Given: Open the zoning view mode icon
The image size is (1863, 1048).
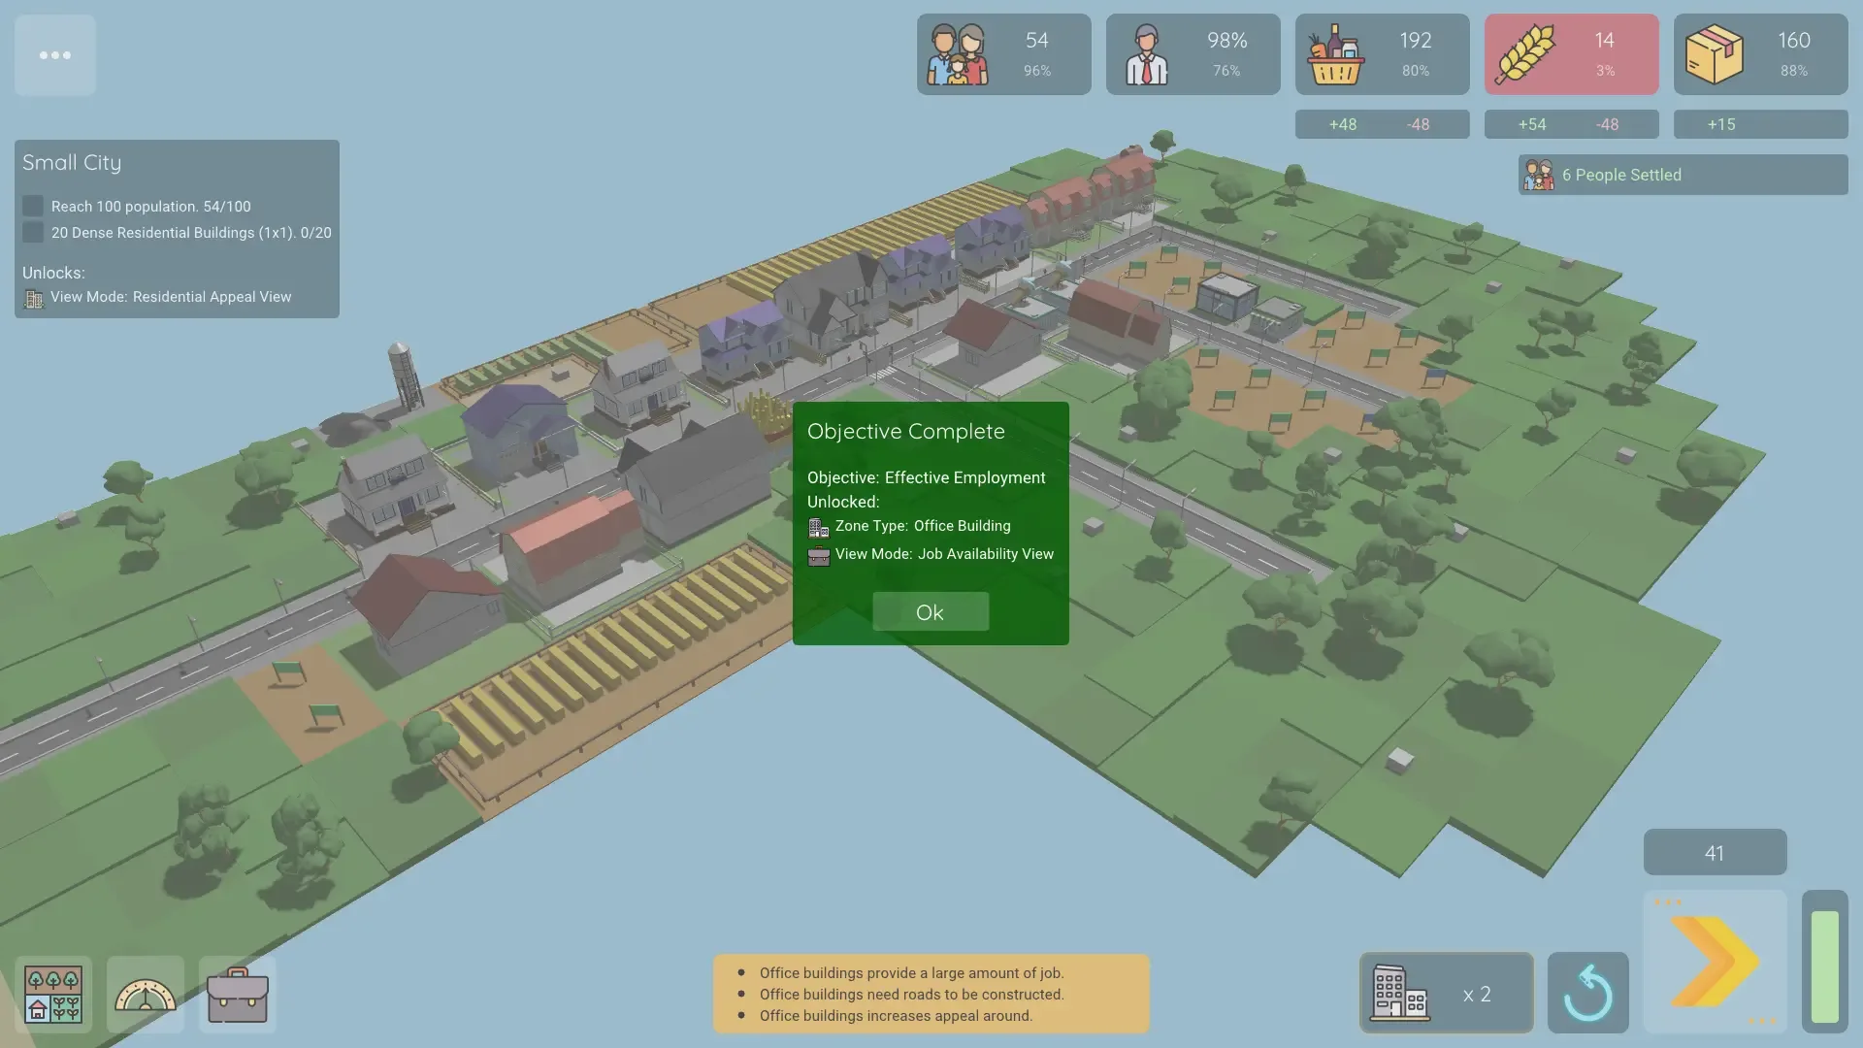Looking at the screenshot, I should pos(53,995).
